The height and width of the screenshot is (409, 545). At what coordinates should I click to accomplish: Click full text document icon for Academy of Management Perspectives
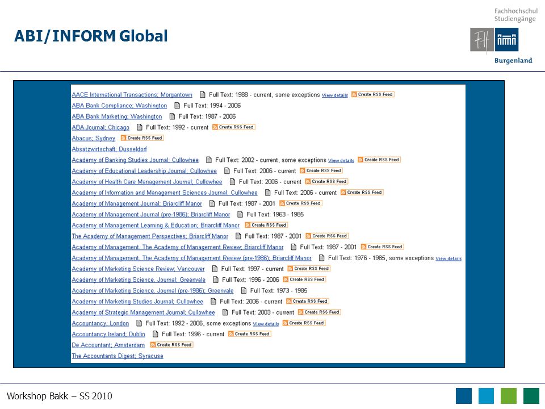(238, 236)
